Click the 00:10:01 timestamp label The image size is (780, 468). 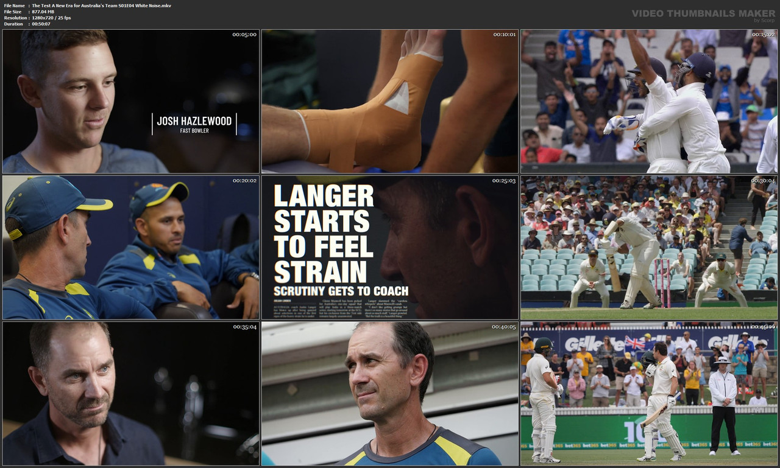pyautogui.click(x=504, y=35)
